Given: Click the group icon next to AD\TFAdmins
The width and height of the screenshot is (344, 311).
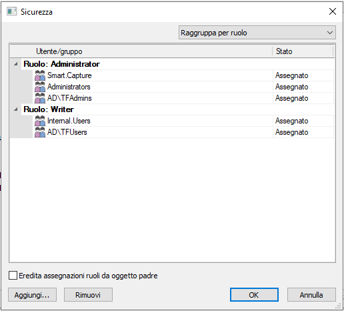Looking at the screenshot, I should tap(40, 98).
